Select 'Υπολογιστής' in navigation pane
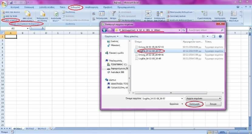The image size is (252, 134). (114, 61)
